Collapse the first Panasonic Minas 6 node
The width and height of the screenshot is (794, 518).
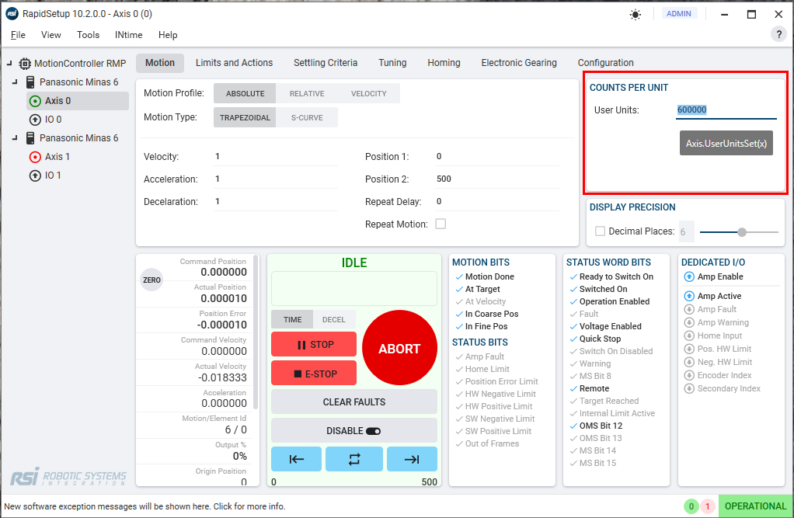click(16, 82)
